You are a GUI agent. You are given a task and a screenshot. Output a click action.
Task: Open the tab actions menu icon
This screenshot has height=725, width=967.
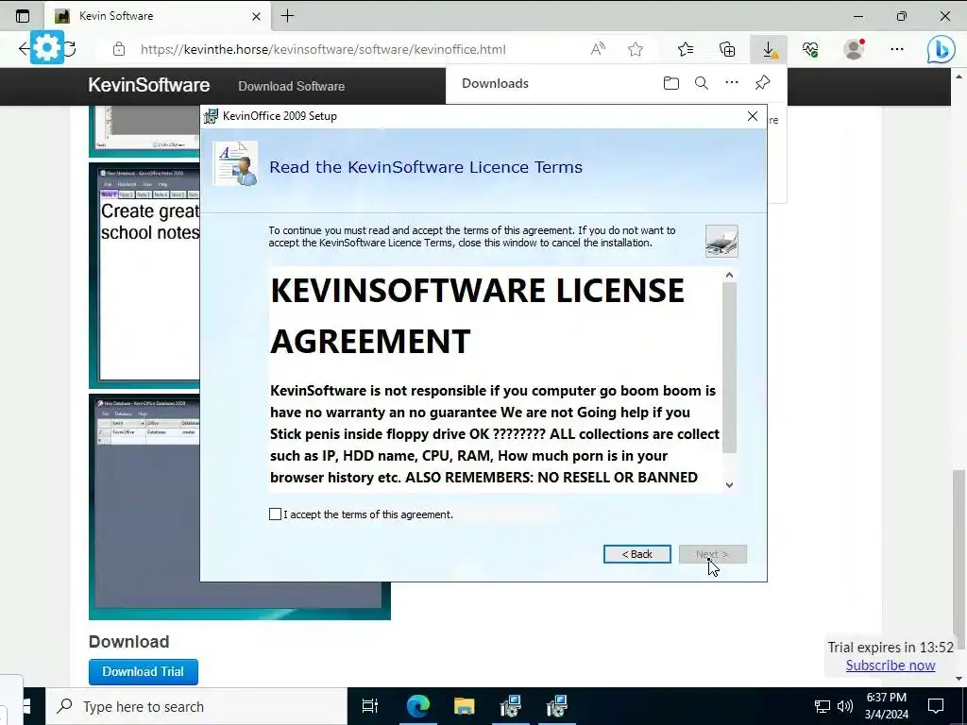[x=23, y=16]
